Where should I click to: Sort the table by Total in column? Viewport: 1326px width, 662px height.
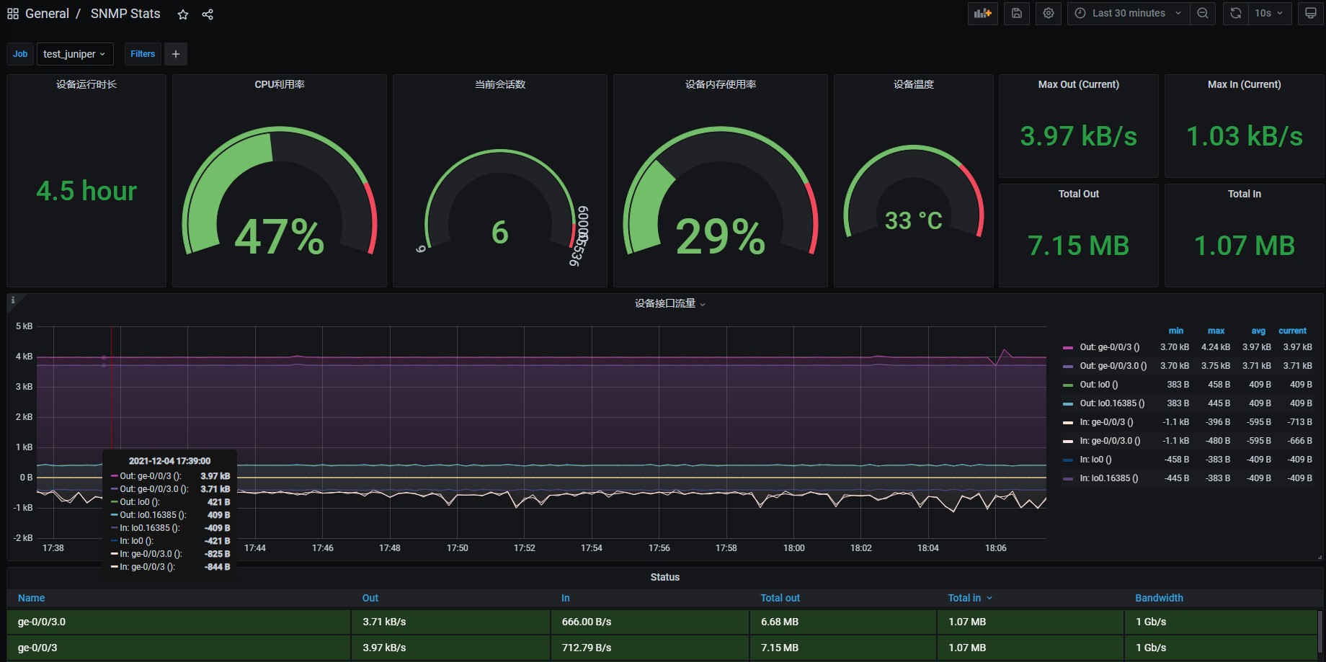click(964, 598)
